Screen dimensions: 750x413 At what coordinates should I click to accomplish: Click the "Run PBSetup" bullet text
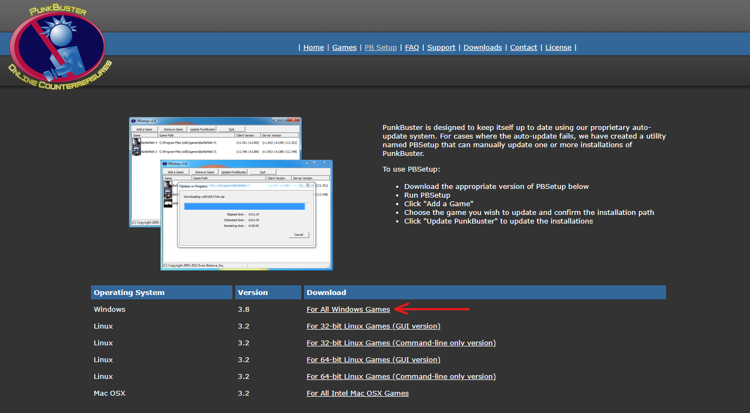pyautogui.click(x=427, y=195)
